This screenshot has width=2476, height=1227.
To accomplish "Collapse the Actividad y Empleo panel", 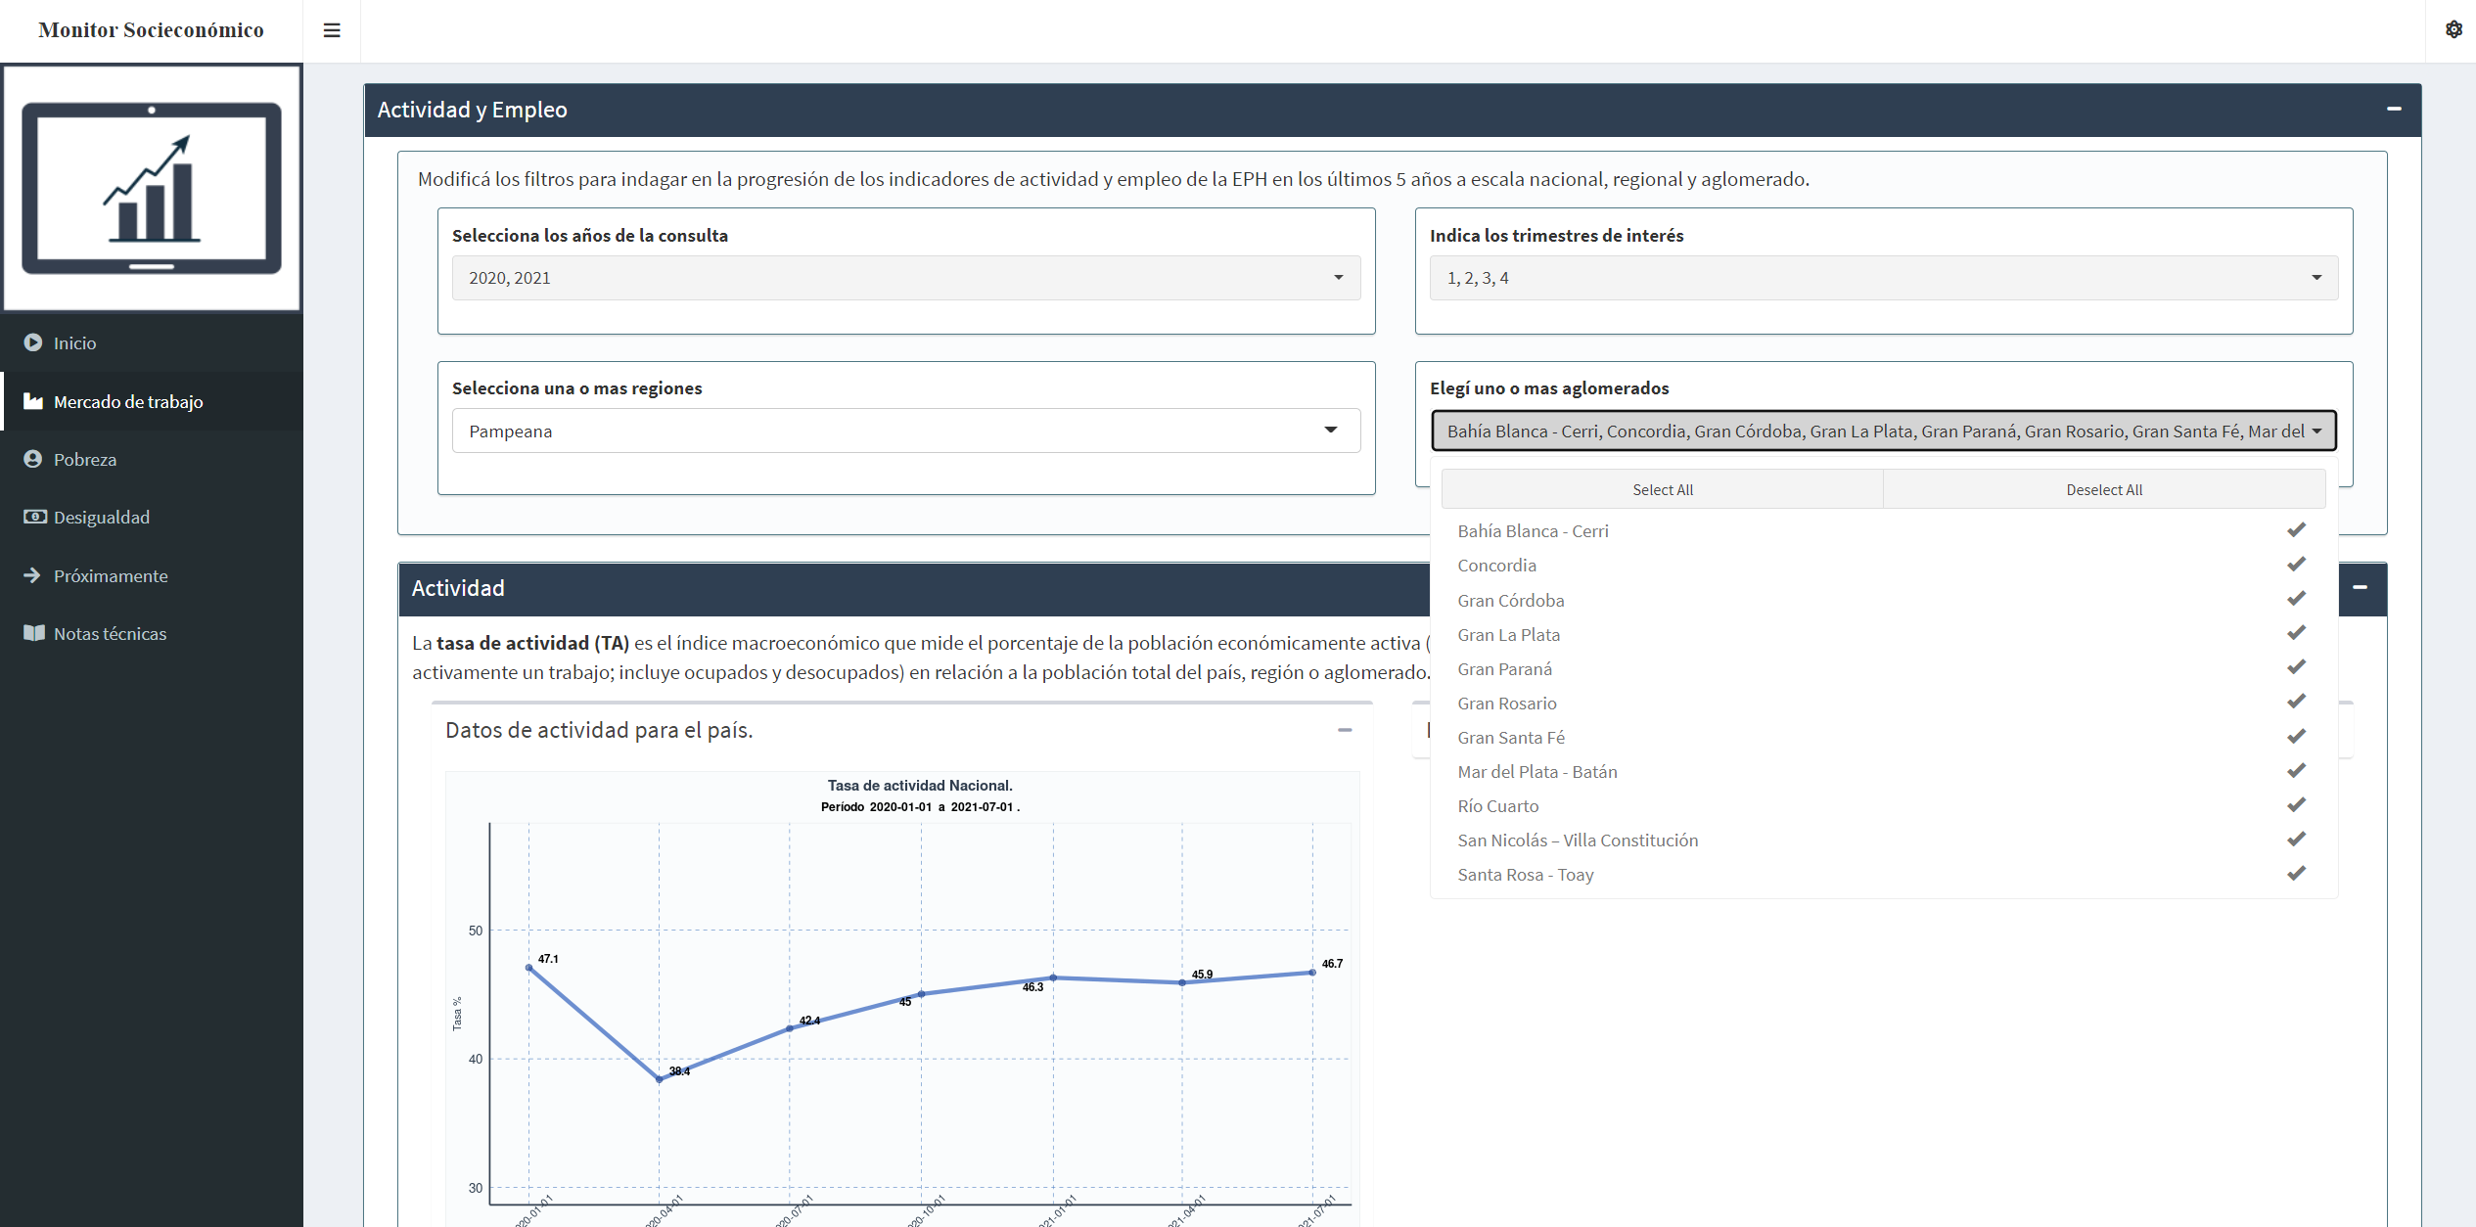I will tap(2394, 109).
